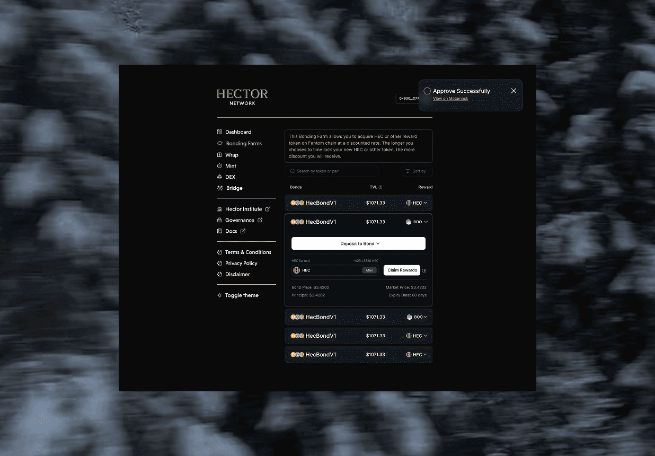This screenshot has height=456, width=655.
Task: Click the Bonding Farms piggy icon
Action: [x=220, y=144]
